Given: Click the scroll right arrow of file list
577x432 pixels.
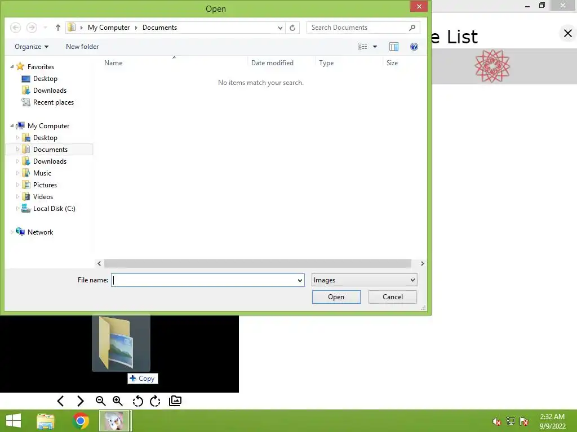Looking at the screenshot, I should (x=422, y=263).
